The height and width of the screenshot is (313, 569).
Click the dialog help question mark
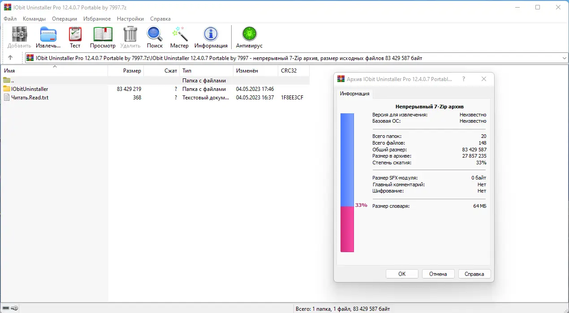tap(464, 79)
